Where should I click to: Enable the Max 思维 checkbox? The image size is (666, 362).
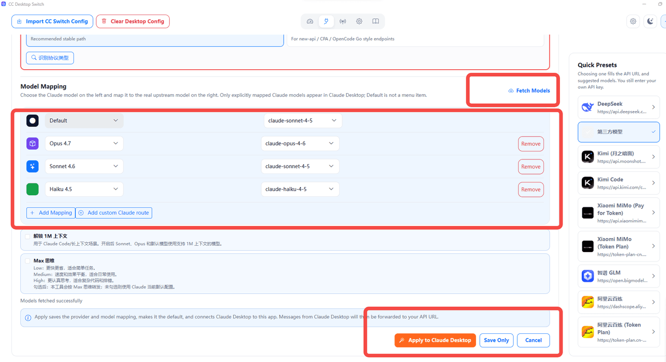coord(28,260)
